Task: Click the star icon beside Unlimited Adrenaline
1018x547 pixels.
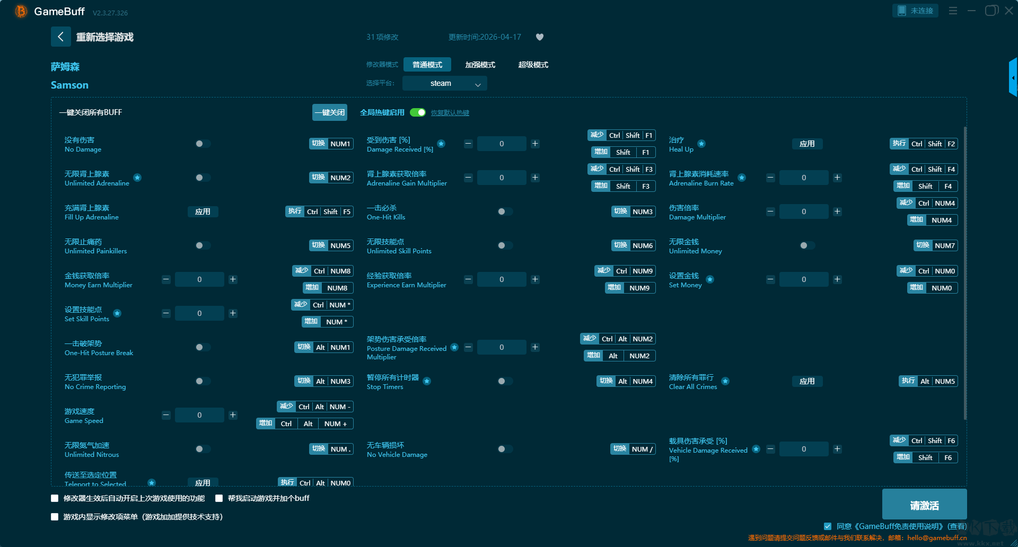Action: (137, 178)
